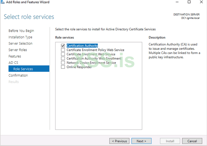Go to Before You Begin step
Screen dimensions: 207x146
pyautogui.click(x=21, y=31)
